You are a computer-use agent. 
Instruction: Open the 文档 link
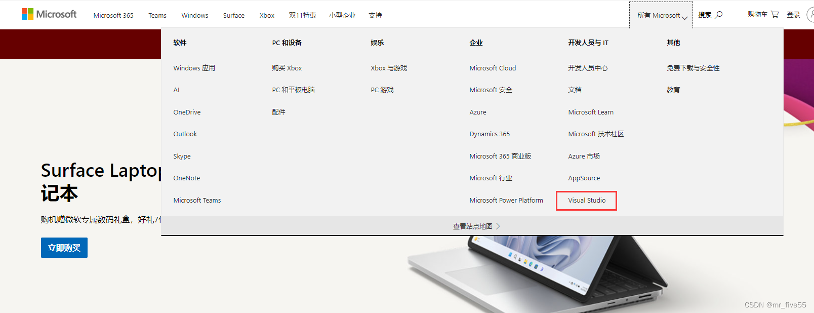(x=575, y=90)
